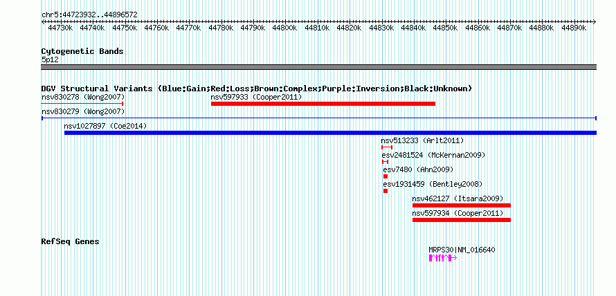Click the 44820k ruler tick label
This screenshot has height=296, width=616.
pos(350,28)
